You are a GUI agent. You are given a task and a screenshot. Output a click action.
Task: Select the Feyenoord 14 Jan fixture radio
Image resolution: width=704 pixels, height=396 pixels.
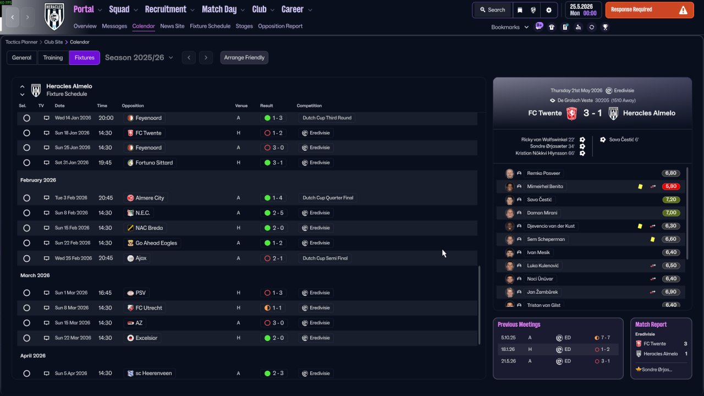pyautogui.click(x=26, y=118)
